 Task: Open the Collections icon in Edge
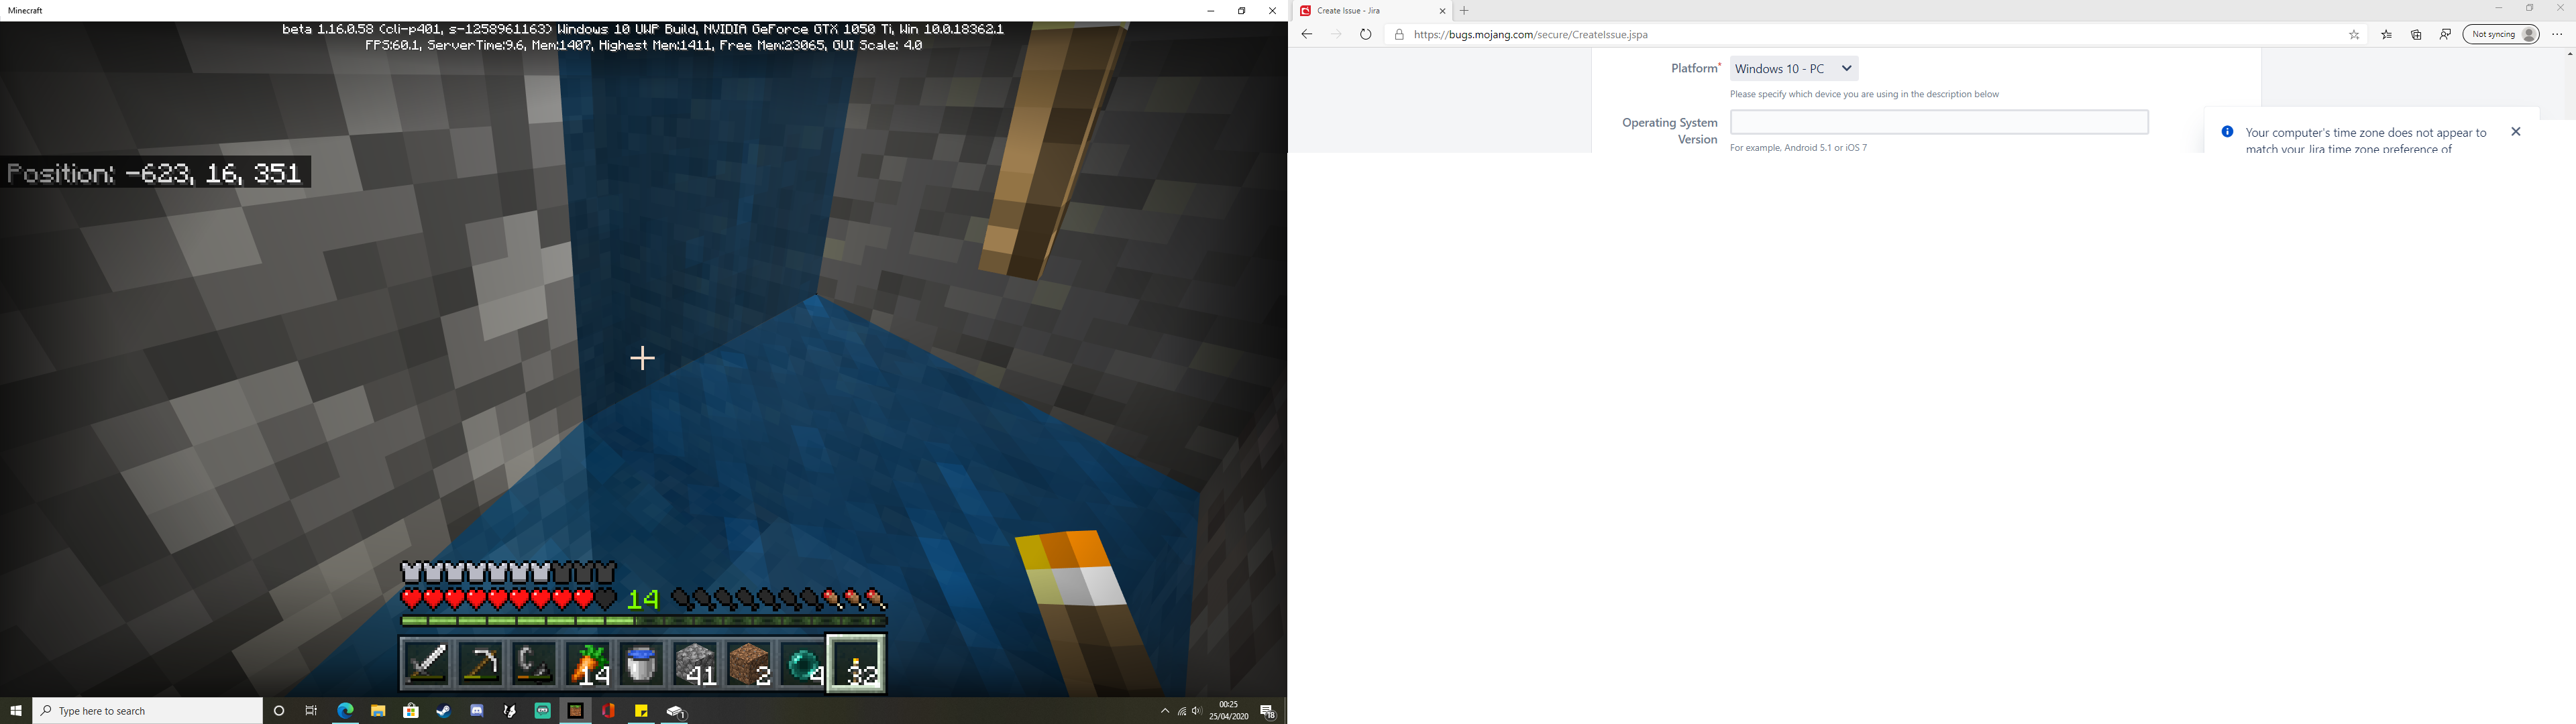pyautogui.click(x=2417, y=35)
